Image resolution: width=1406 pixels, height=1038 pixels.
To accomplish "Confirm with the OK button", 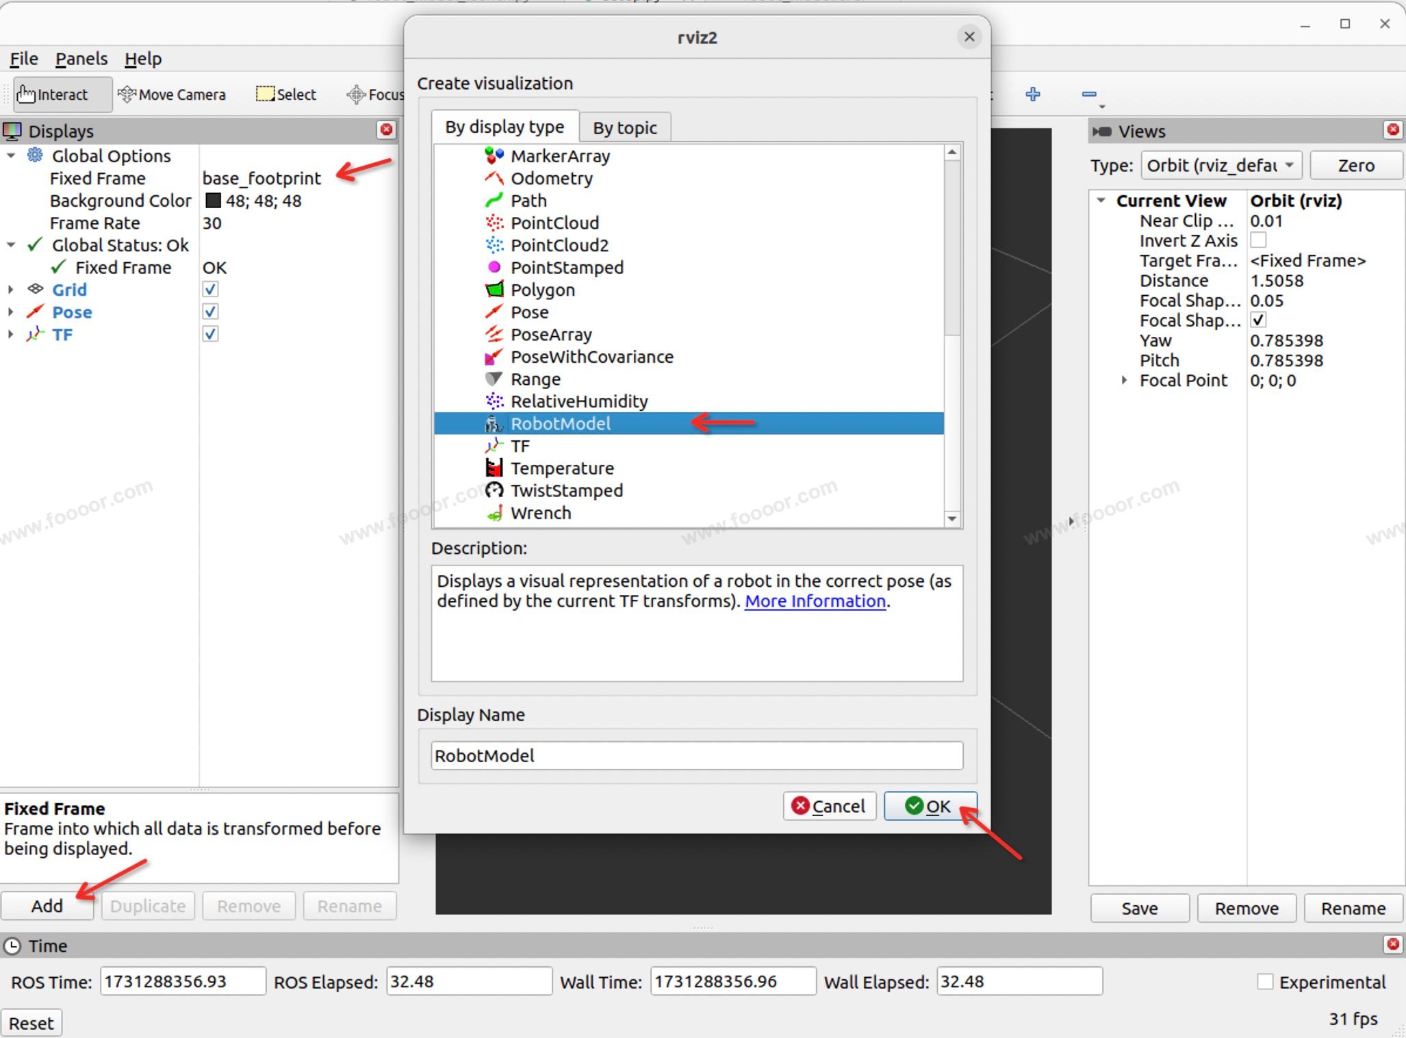I will 930,806.
